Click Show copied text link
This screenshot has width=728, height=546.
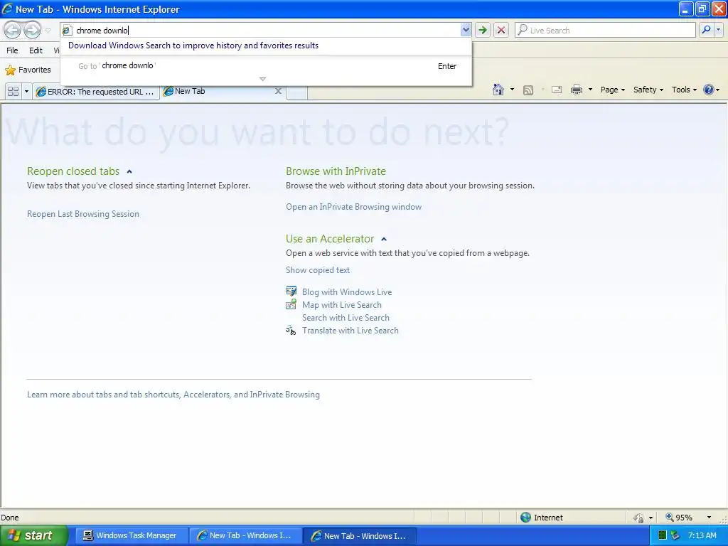[x=318, y=270]
